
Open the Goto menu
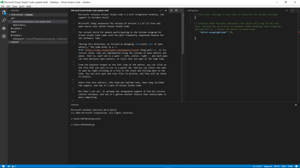[x=22, y=6]
